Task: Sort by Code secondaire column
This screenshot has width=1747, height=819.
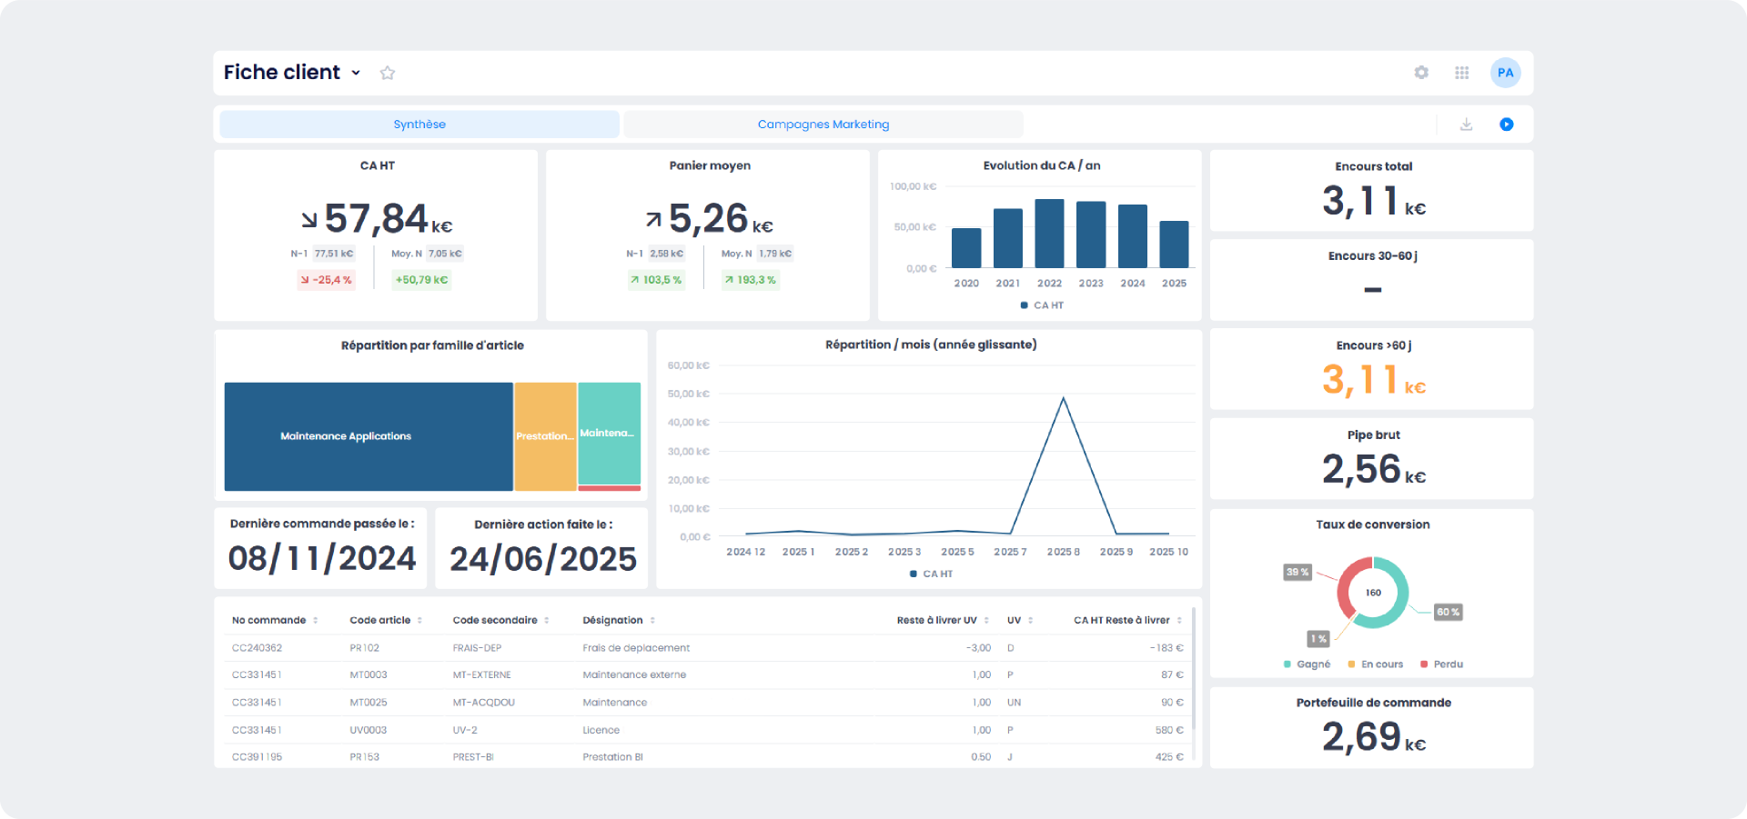Action: click(x=546, y=621)
